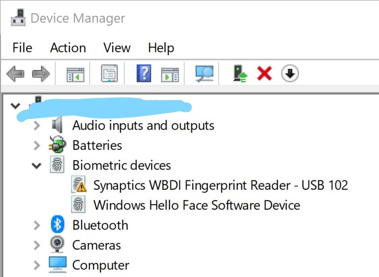Expand Audio inputs and outputs category
379x277 pixels.
36,126
